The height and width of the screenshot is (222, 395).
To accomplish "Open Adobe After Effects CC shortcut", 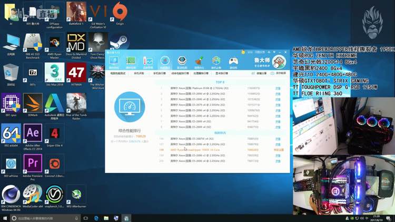I will (x=33, y=137).
